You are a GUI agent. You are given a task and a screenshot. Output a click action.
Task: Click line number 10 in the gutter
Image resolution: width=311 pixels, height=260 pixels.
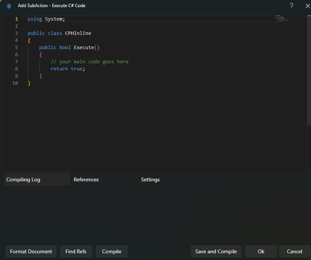pos(15,83)
